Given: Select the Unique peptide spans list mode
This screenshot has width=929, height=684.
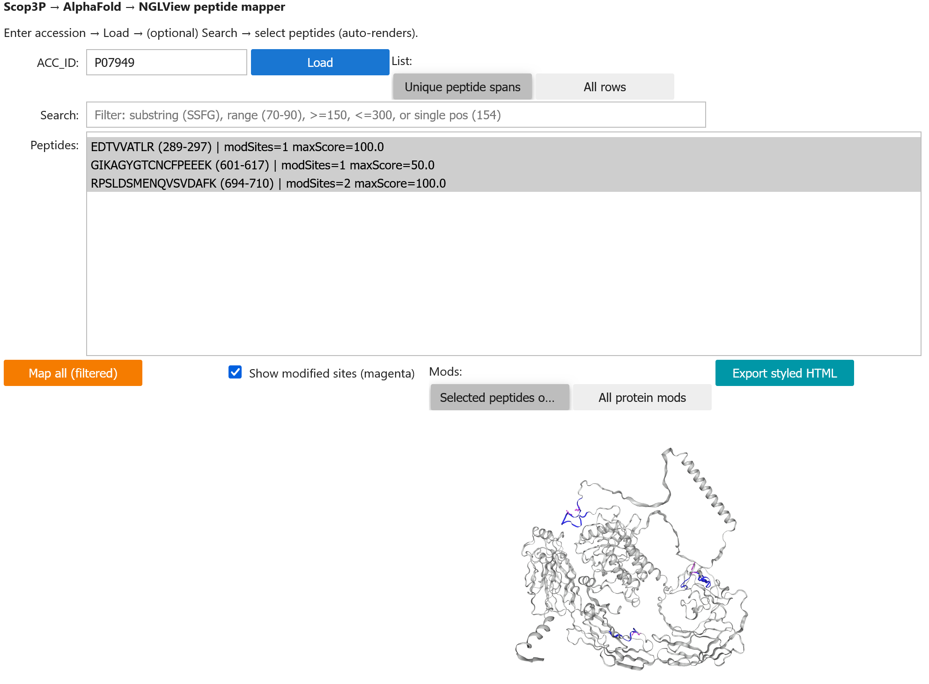Looking at the screenshot, I should 462,86.
